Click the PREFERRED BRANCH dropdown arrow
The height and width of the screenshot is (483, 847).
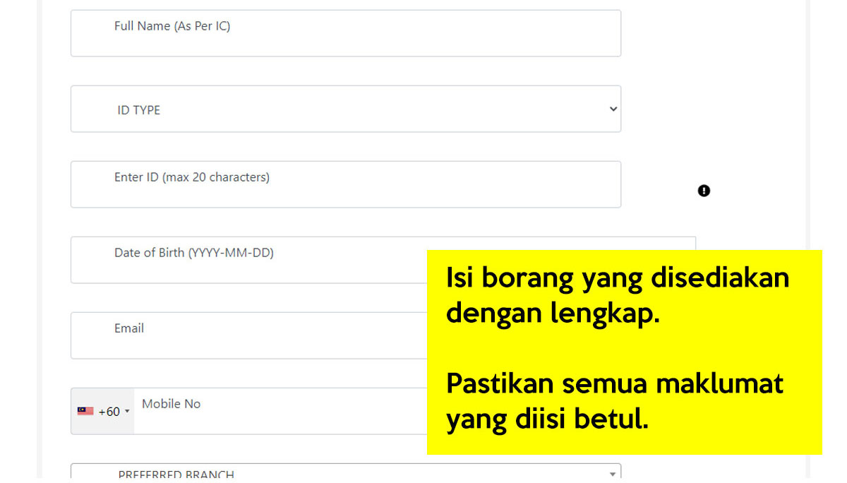[x=612, y=474]
